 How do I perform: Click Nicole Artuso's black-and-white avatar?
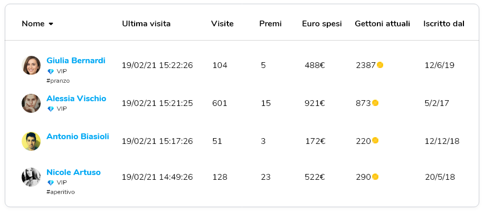31,177
